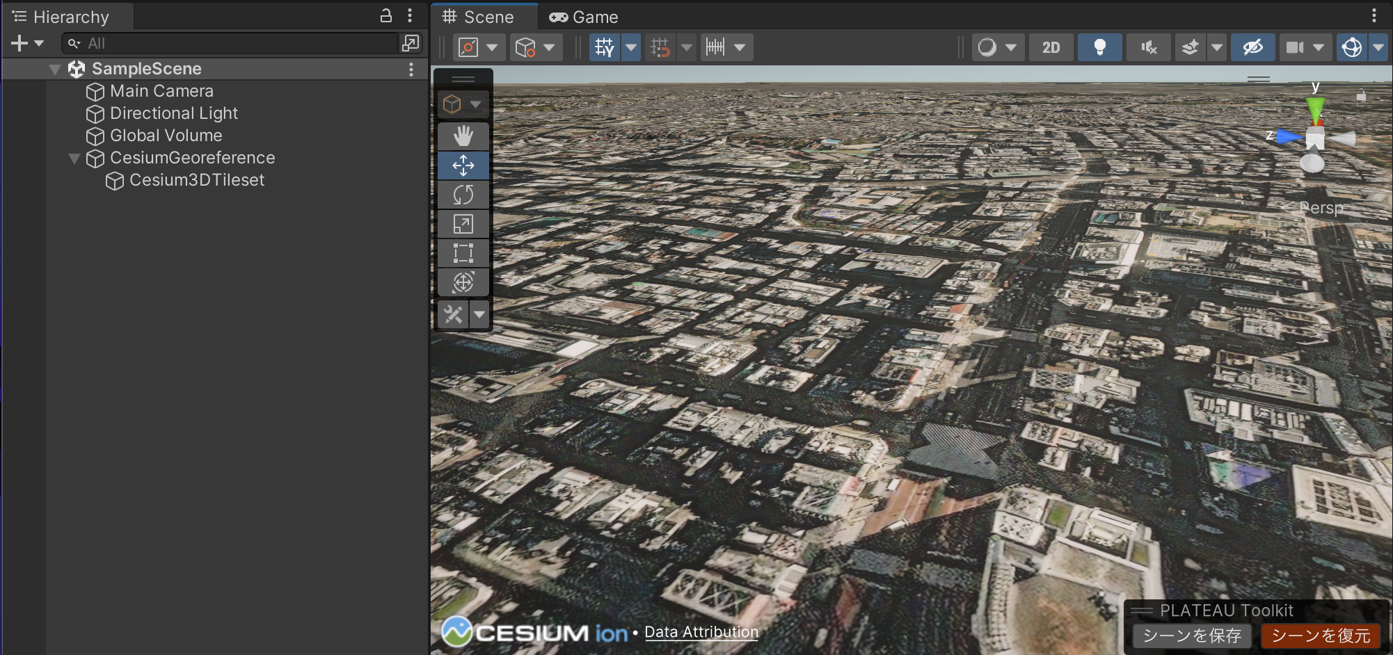Toggle hidden objects scene visibility

coord(1252,47)
